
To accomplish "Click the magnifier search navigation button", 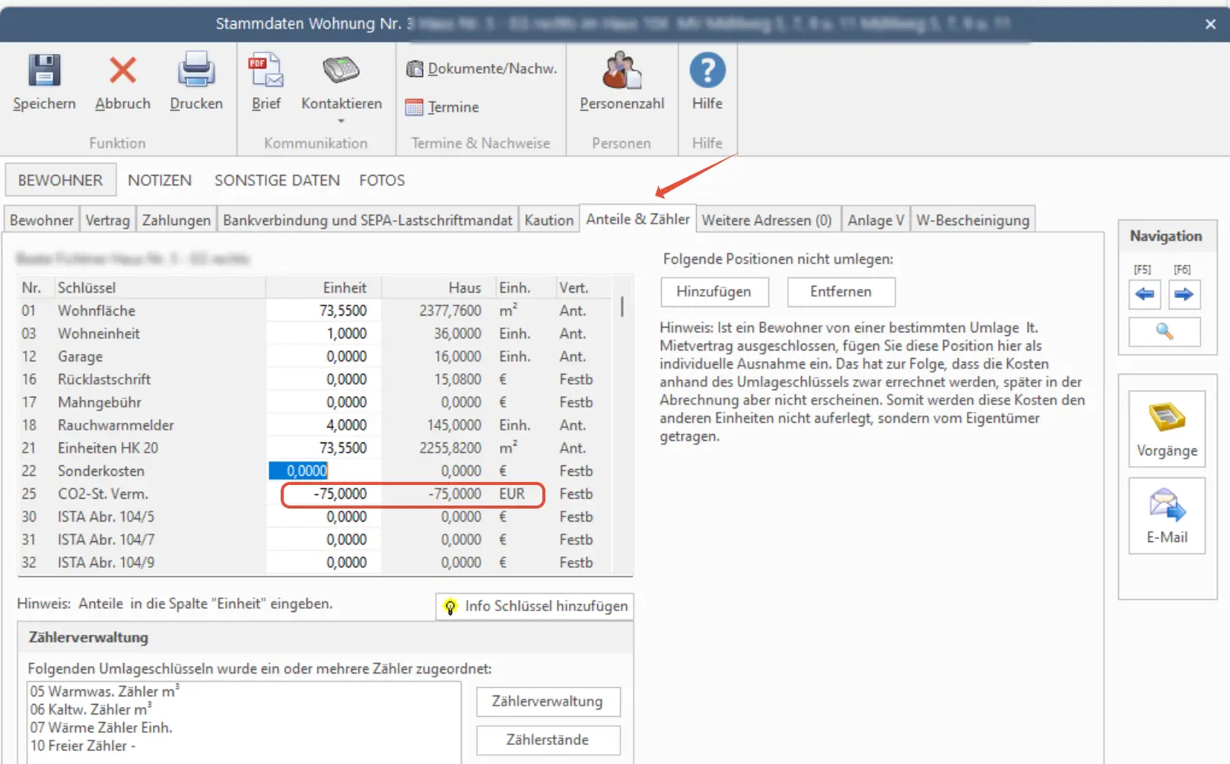I will pos(1165,331).
